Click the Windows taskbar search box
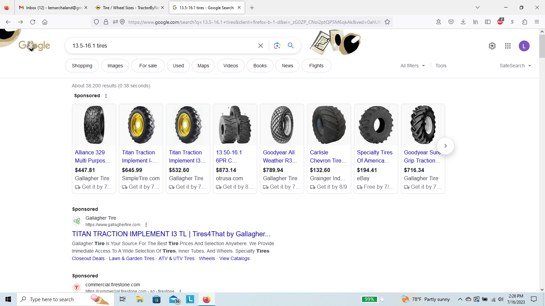The width and height of the screenshot is (545, 306). coord(65,299)
